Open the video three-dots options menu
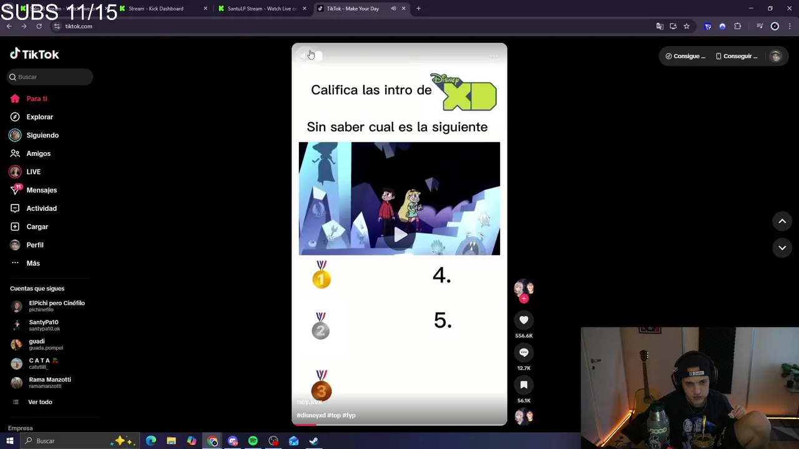799x449 pixels. [494, 56]
